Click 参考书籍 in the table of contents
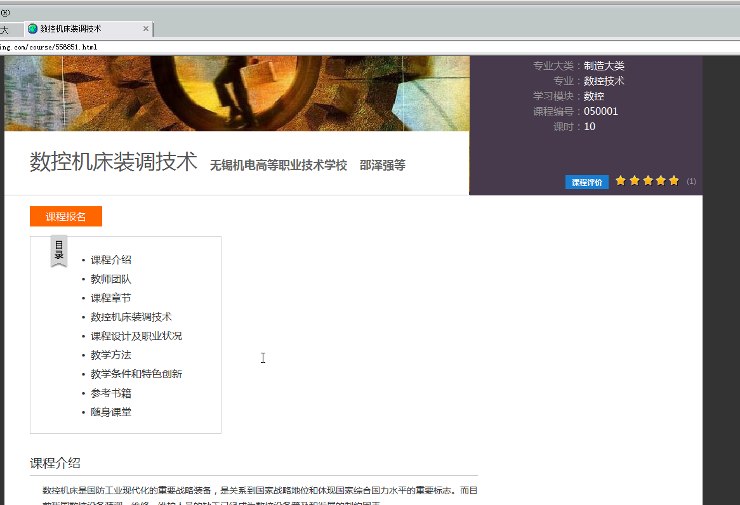This screenshot has width=740, height=505. [111, 393]
